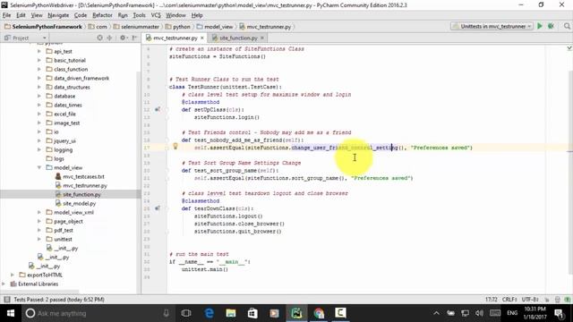
Task: Click the collapse all icon in Project panel
Action: [109, 38]
